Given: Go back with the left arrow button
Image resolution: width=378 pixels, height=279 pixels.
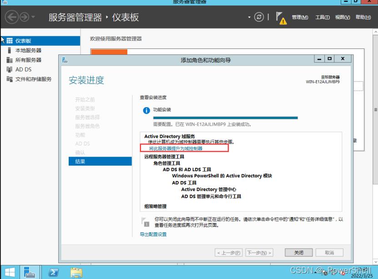Looking at the screenshot, I should point(11,17).
